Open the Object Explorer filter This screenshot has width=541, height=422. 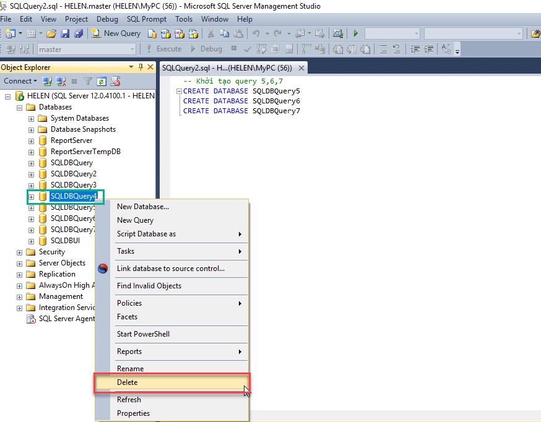88,81
